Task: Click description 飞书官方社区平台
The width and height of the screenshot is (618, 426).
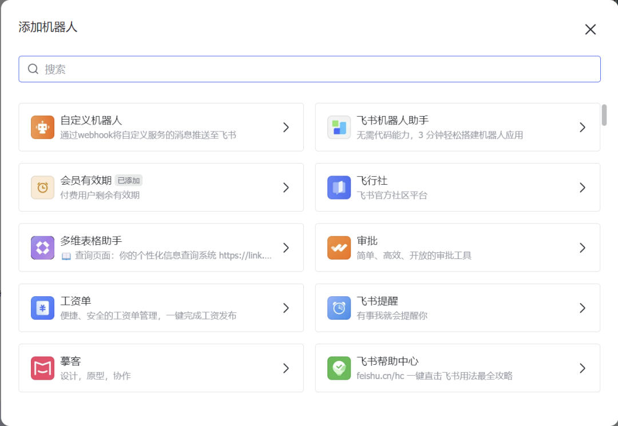Action: 392,196
